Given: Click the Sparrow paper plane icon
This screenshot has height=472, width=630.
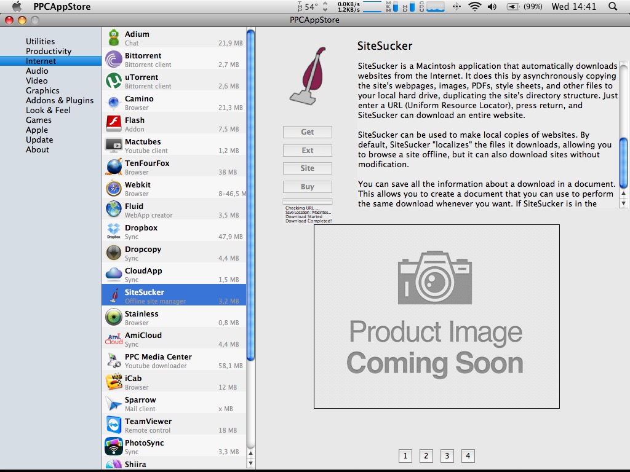Looking at the screenshot, I should coord(114,403).
